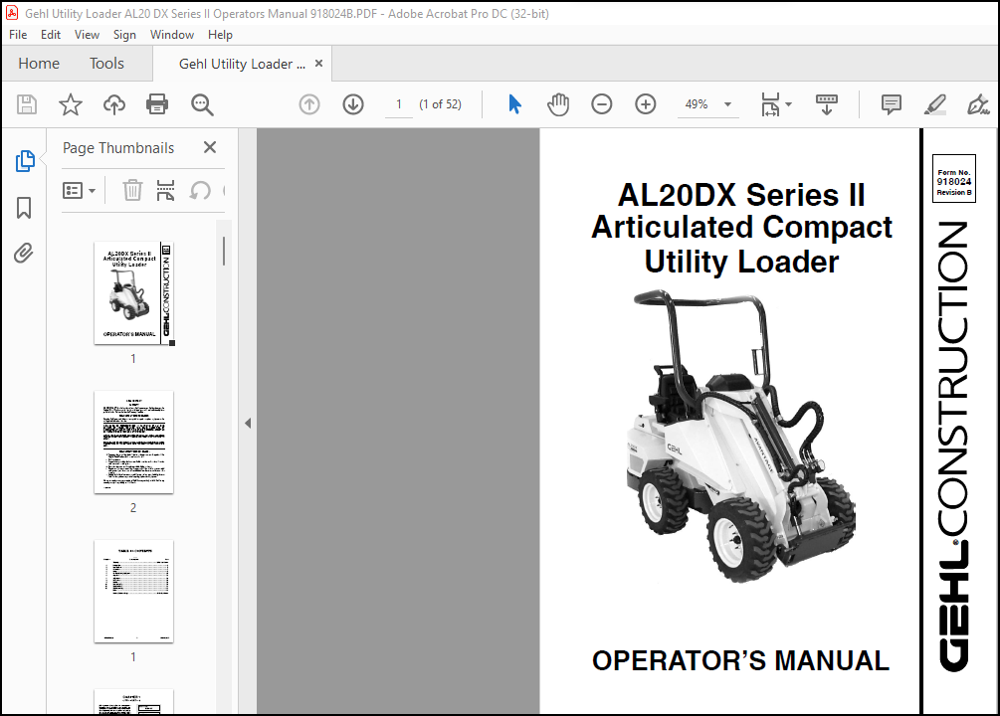The height and width of the screenshot is (716, 1000).
Task: Open Attachments paperclip sidebar icon
Action: click(24, 254)
